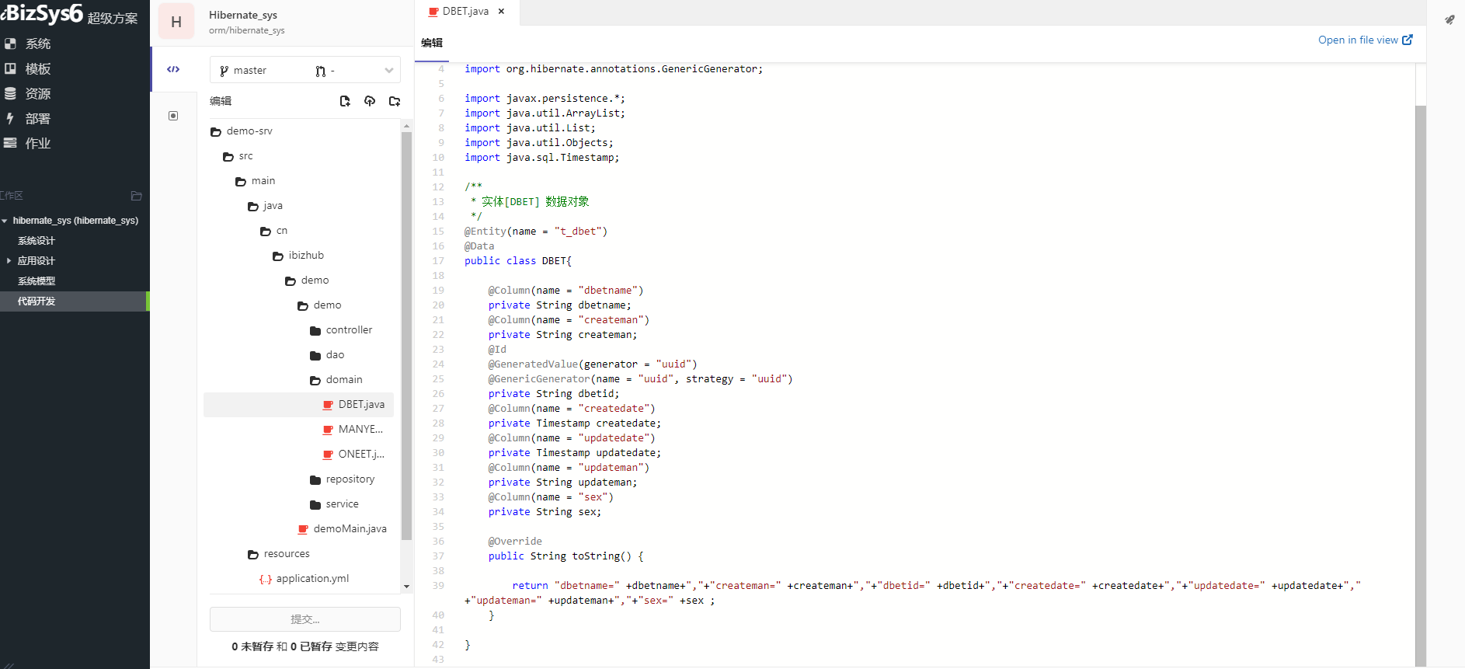The image size is (1465, 669).
Task: Click the H project avatar
Action: (x=176, y=22)
